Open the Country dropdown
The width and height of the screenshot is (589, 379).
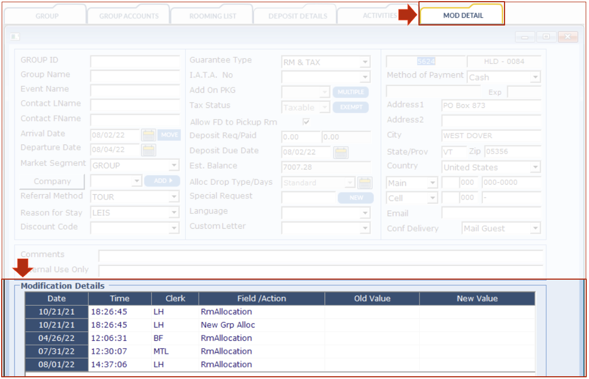coord(535,168)
